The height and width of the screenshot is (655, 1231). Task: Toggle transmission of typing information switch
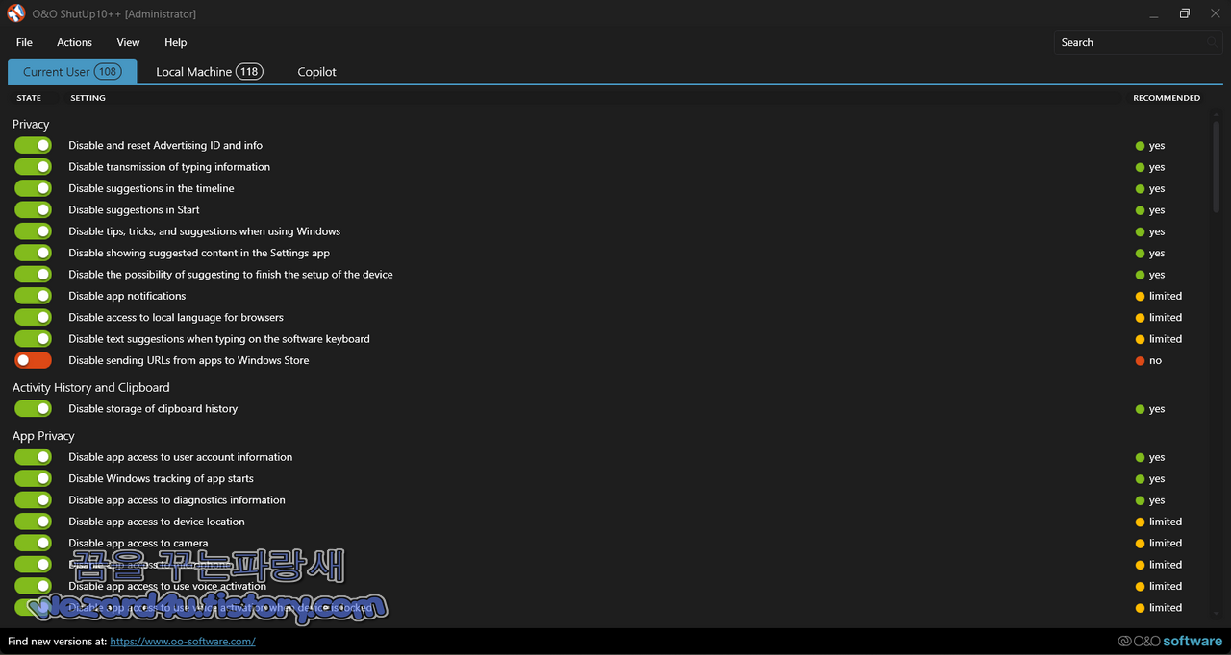click(x=33, y=166)
